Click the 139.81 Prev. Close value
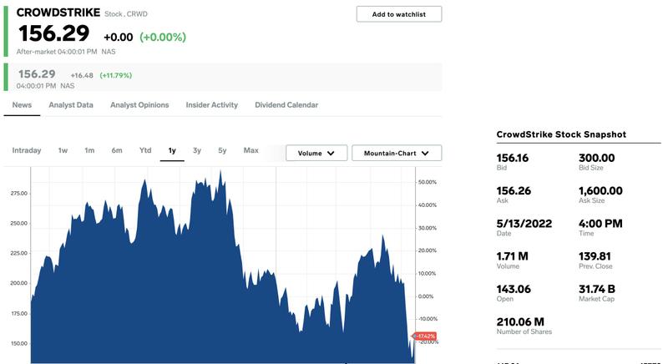 tap(595, 256)
